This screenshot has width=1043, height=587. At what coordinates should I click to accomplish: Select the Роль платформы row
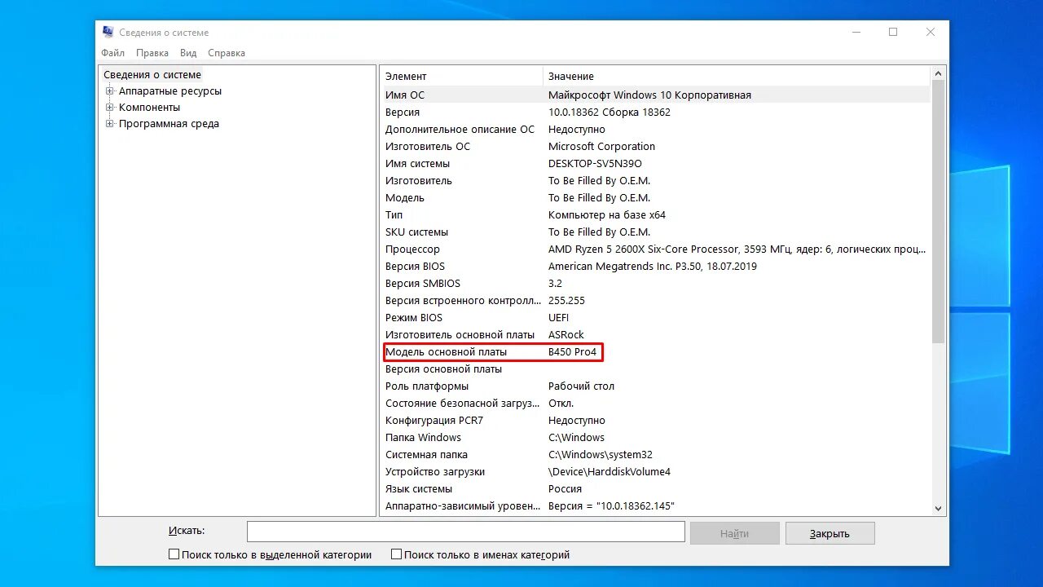tap(655, 386)
